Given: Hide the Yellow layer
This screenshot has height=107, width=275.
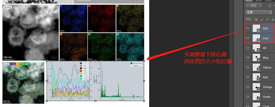Looking at the screenshot, I should [248, 67].
